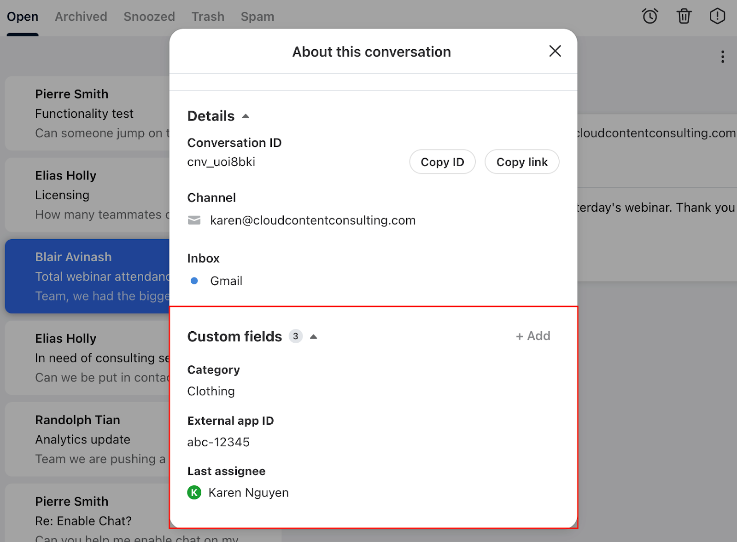
Task: Click the trash can icon
Action: click(x=684, y=17)
